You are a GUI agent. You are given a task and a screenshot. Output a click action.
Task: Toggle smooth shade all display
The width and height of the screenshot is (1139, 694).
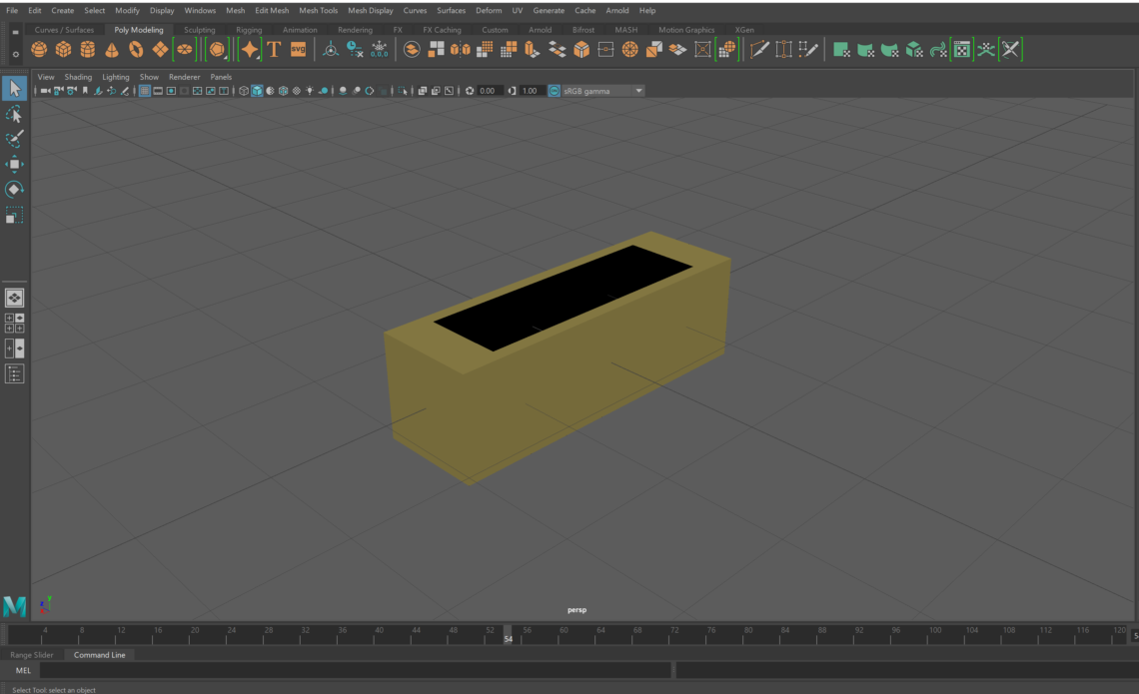coord(257,91)
